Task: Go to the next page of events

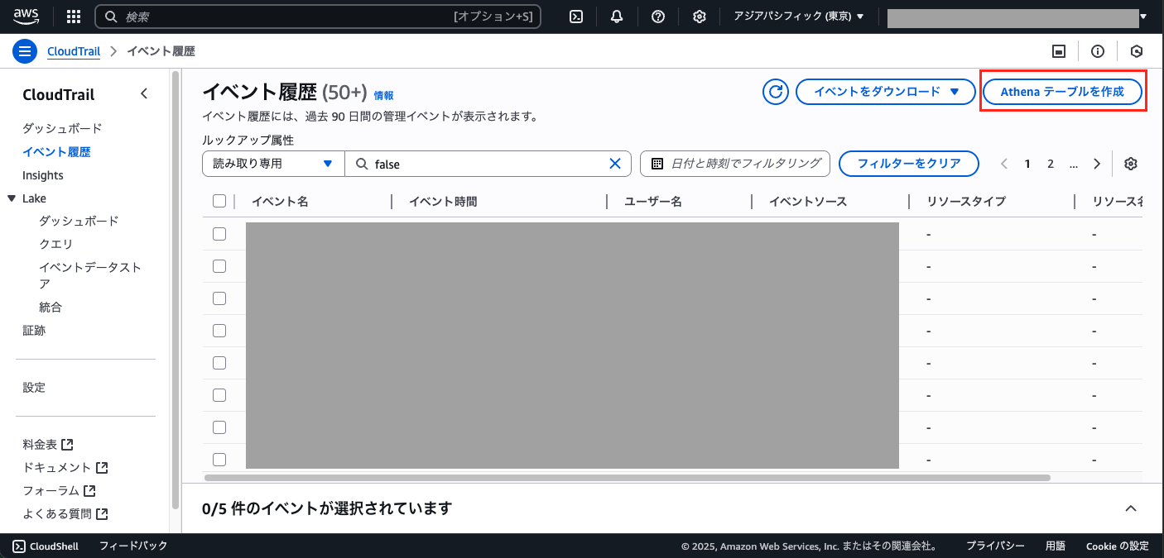Action: click(x=1097, y=164)
